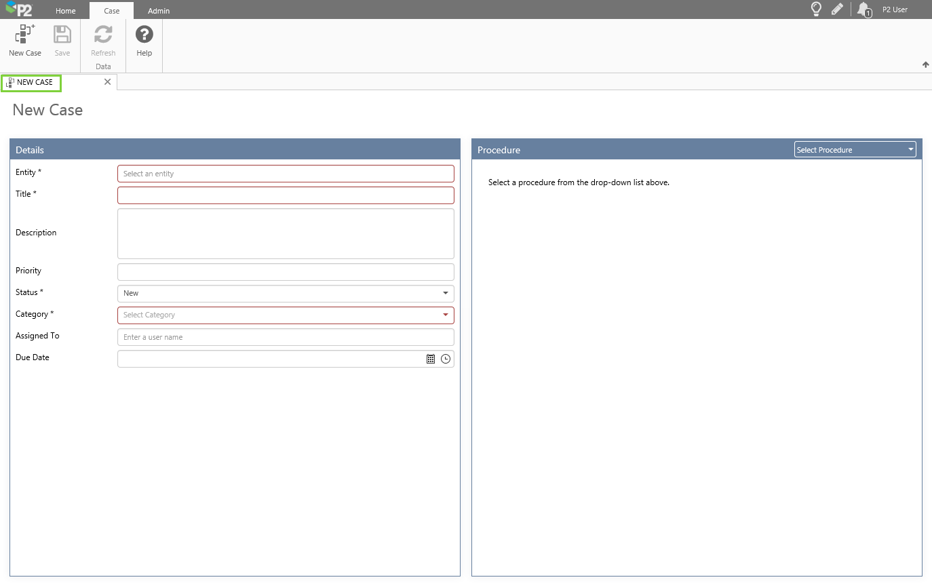Open the Due Date clock time picker

(446, 359)
